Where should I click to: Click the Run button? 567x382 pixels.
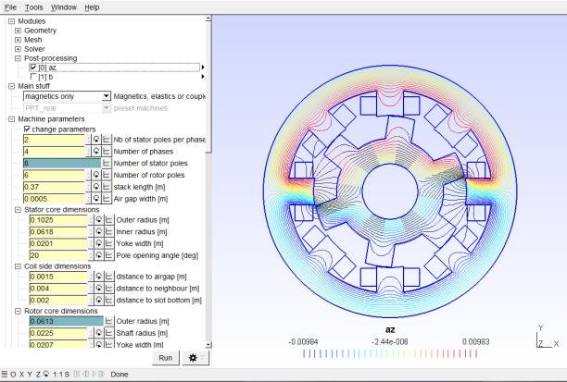[x=165, y=357]
